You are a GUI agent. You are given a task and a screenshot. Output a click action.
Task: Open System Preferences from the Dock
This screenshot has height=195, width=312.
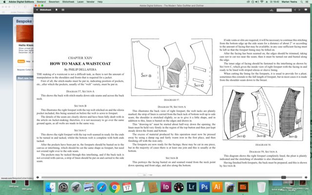pos(63,187)
